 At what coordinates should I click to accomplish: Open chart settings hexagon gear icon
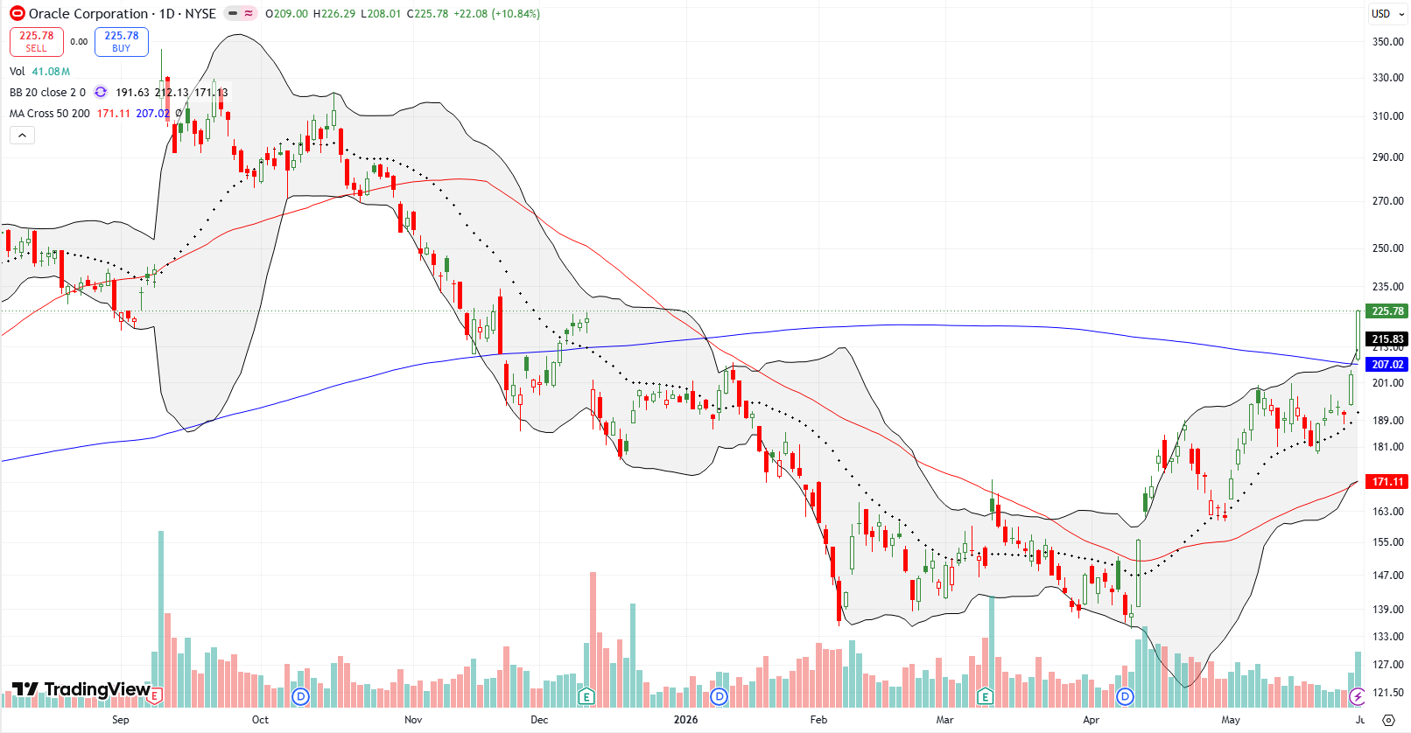tap(1388, 720)
